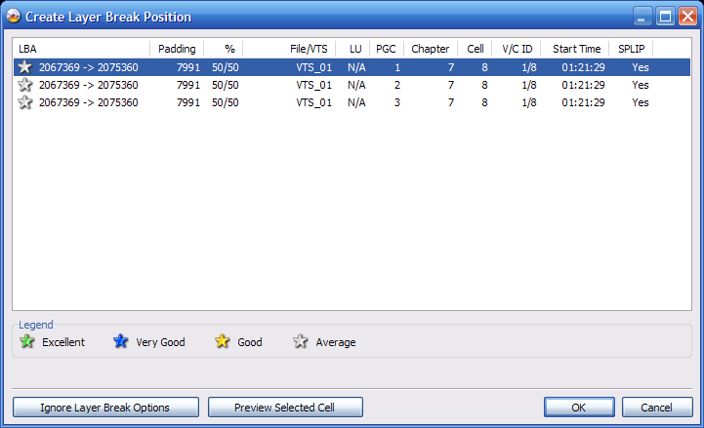Click the star icon of the PGC 3 row
704x428 pixels.
[x=25, y=102]
